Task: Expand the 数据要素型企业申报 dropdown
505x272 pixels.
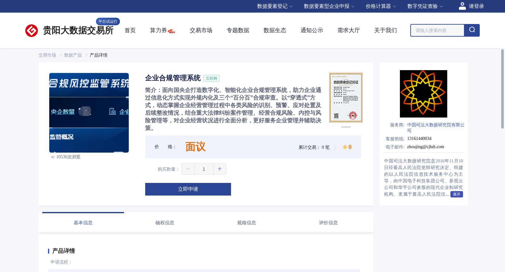Action: tap(329, 6)
